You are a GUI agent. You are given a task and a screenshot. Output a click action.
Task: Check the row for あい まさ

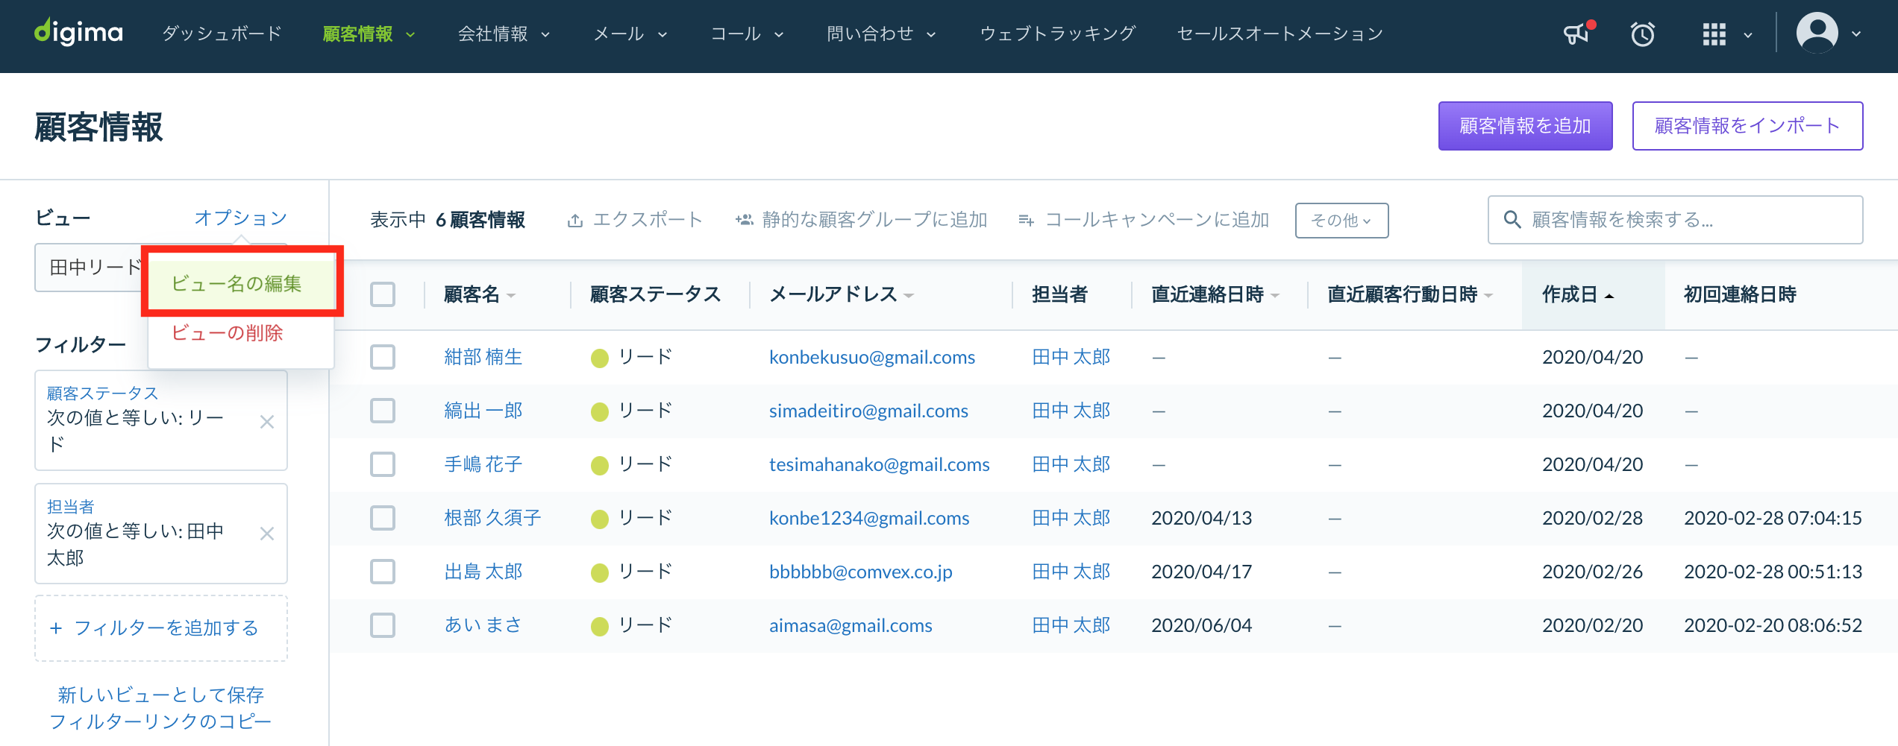pos(383,625)
